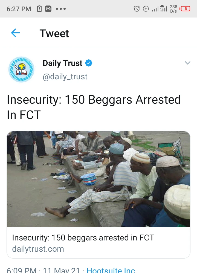Tap the tweet text about 150 beggars
The height and width of the screenshot is (273, 197).
point(94,107)
